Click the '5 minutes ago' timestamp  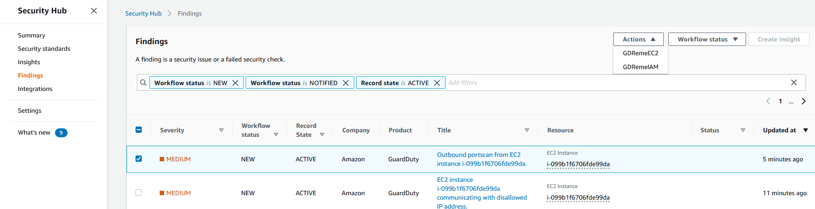click(783, 159)
